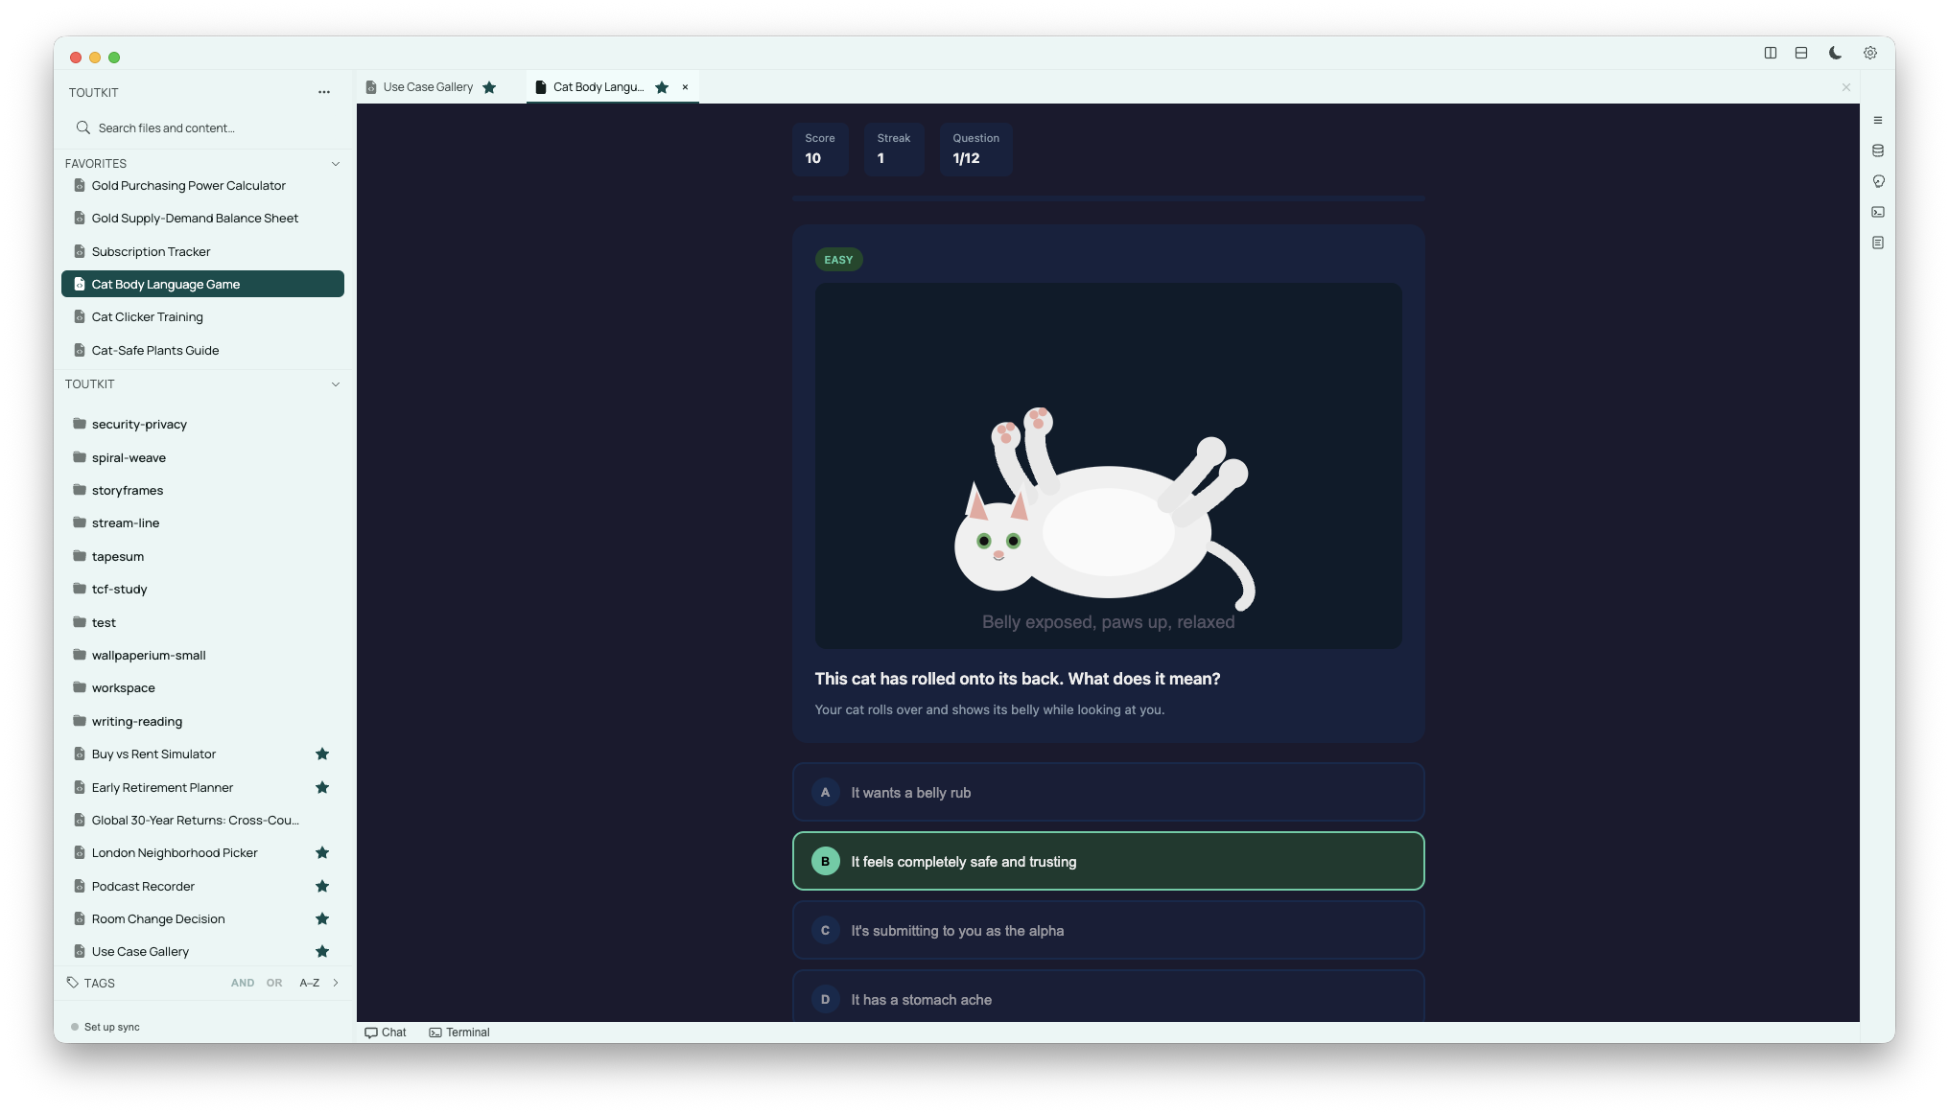The width and height of the screenshot is (1949, 1114).
Task: Click the cat illustration image
Action: 1108,465
